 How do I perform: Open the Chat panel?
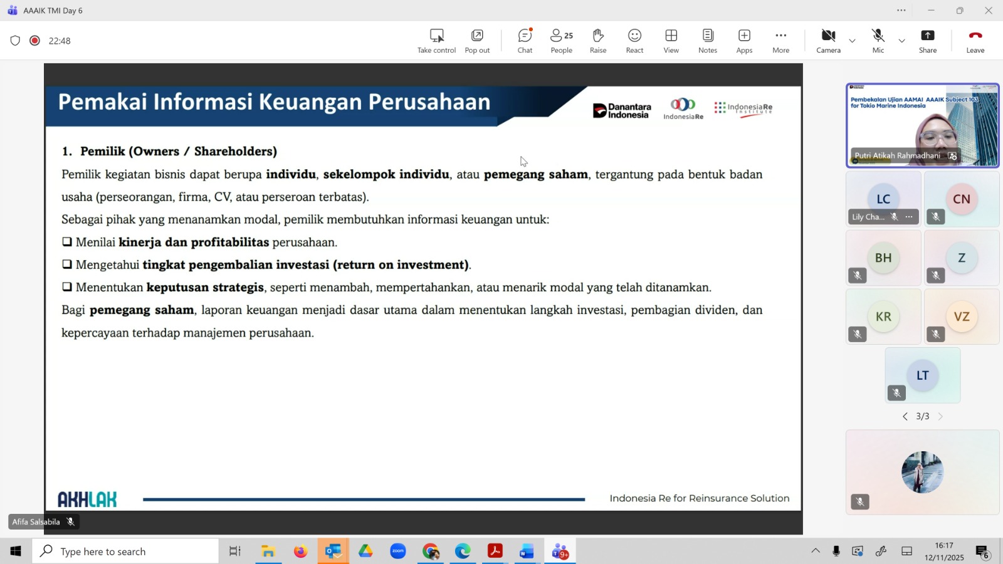click(525, 41)
